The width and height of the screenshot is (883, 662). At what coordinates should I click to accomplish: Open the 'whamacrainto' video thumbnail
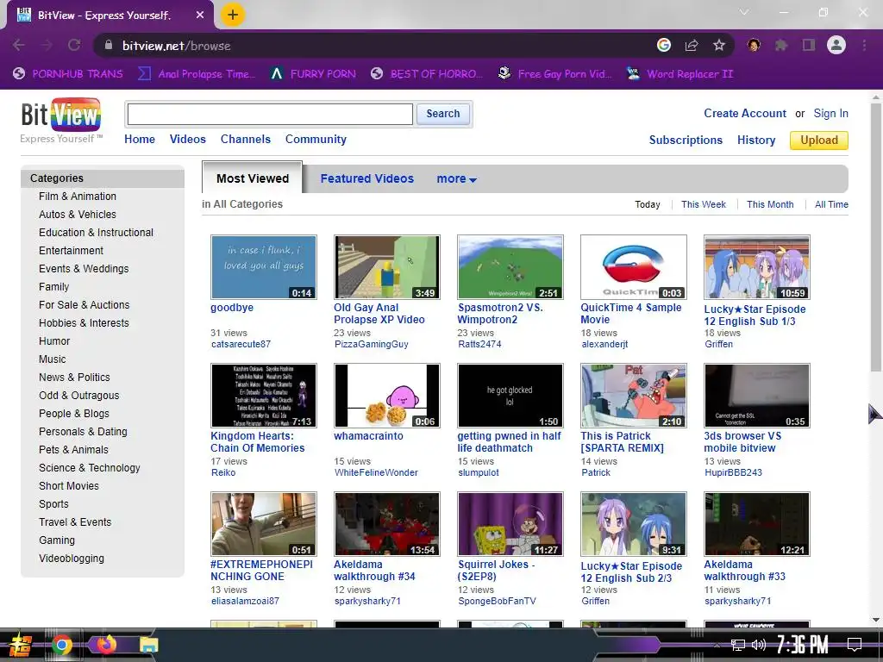point(387,395)
